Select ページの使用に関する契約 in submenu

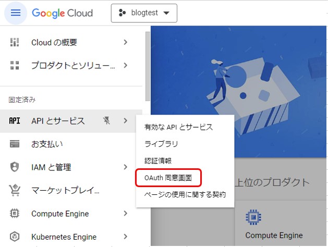tap(185, 195)
